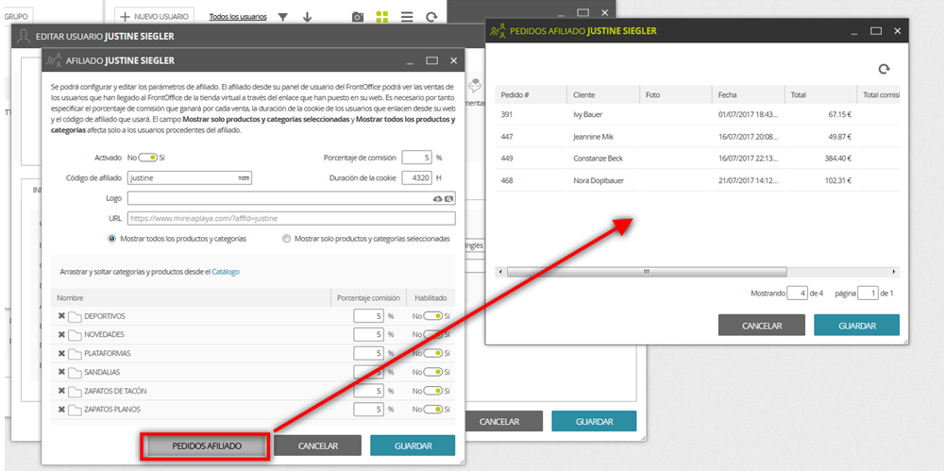Screen dimensions: 944x471
Task: Switch to grid view icon
Action: click(x=382, y=17)
